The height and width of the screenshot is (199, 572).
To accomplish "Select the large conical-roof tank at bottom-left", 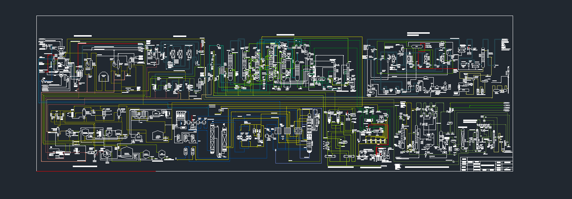I will (x=126, y=152).
